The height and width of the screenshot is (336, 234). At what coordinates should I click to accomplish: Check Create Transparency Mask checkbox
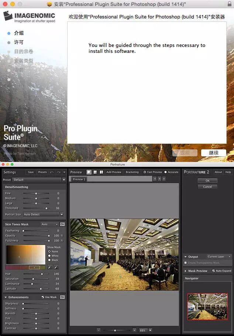(x=185, y=262)
